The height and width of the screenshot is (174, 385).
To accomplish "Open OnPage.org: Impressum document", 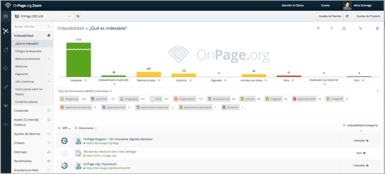I will [100, 164].
